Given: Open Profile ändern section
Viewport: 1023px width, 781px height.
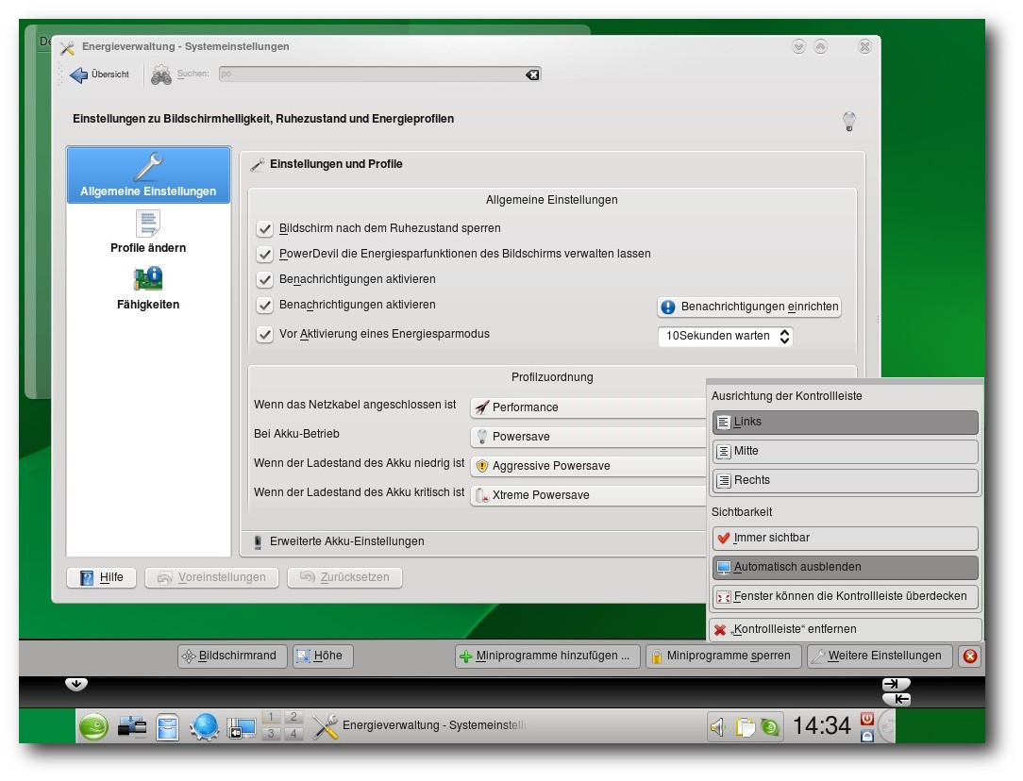Looking at the screenshot, I should click(x=148, y=232).
